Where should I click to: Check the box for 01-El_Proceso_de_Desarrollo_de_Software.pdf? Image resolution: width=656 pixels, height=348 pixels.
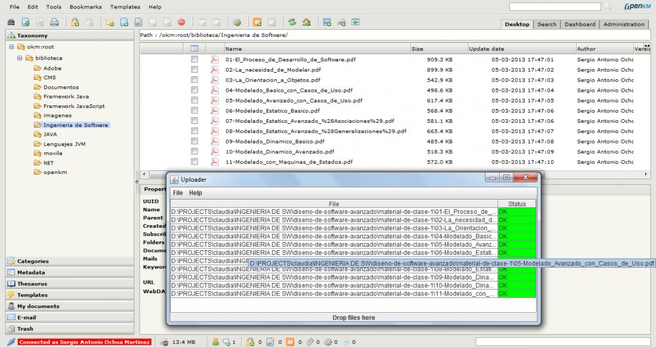pos(194,60)
